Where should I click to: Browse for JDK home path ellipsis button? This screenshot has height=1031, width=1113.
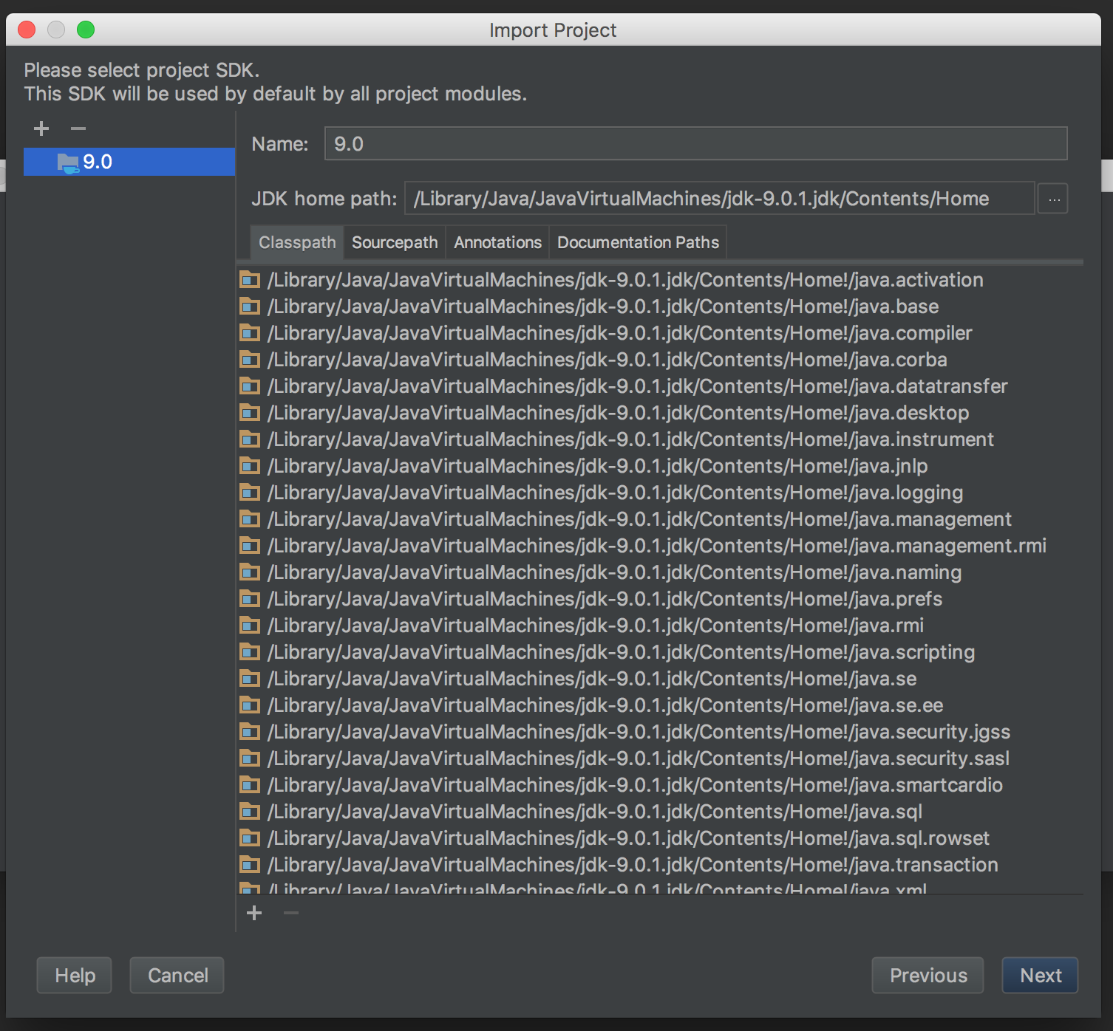(x=1053, y=199)
